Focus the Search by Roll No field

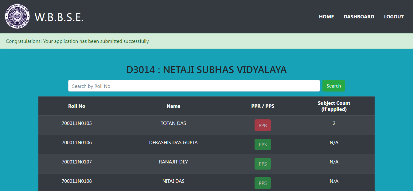(194, 86)
